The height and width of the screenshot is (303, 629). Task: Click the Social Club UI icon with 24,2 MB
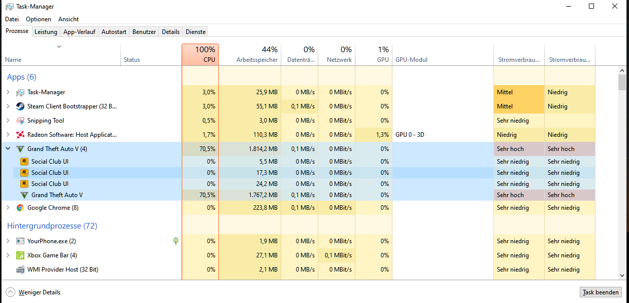24,184
